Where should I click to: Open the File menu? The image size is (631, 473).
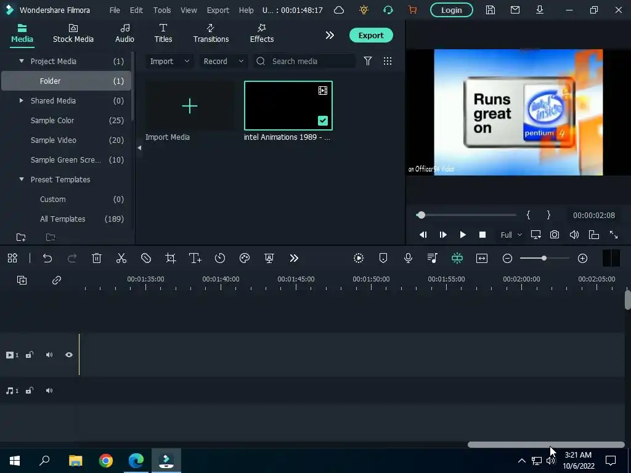click(115, 10)
